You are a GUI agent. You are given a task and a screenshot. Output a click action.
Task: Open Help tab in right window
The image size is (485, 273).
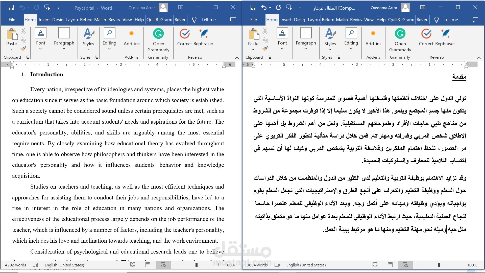tap(381, 20)
